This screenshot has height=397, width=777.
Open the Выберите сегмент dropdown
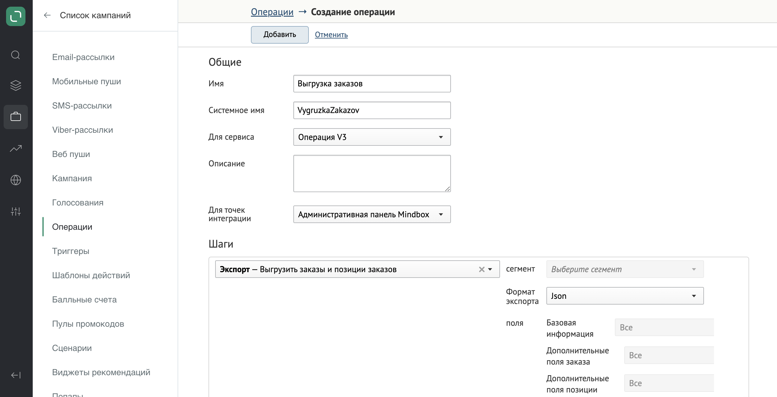(x=625, y=269)
